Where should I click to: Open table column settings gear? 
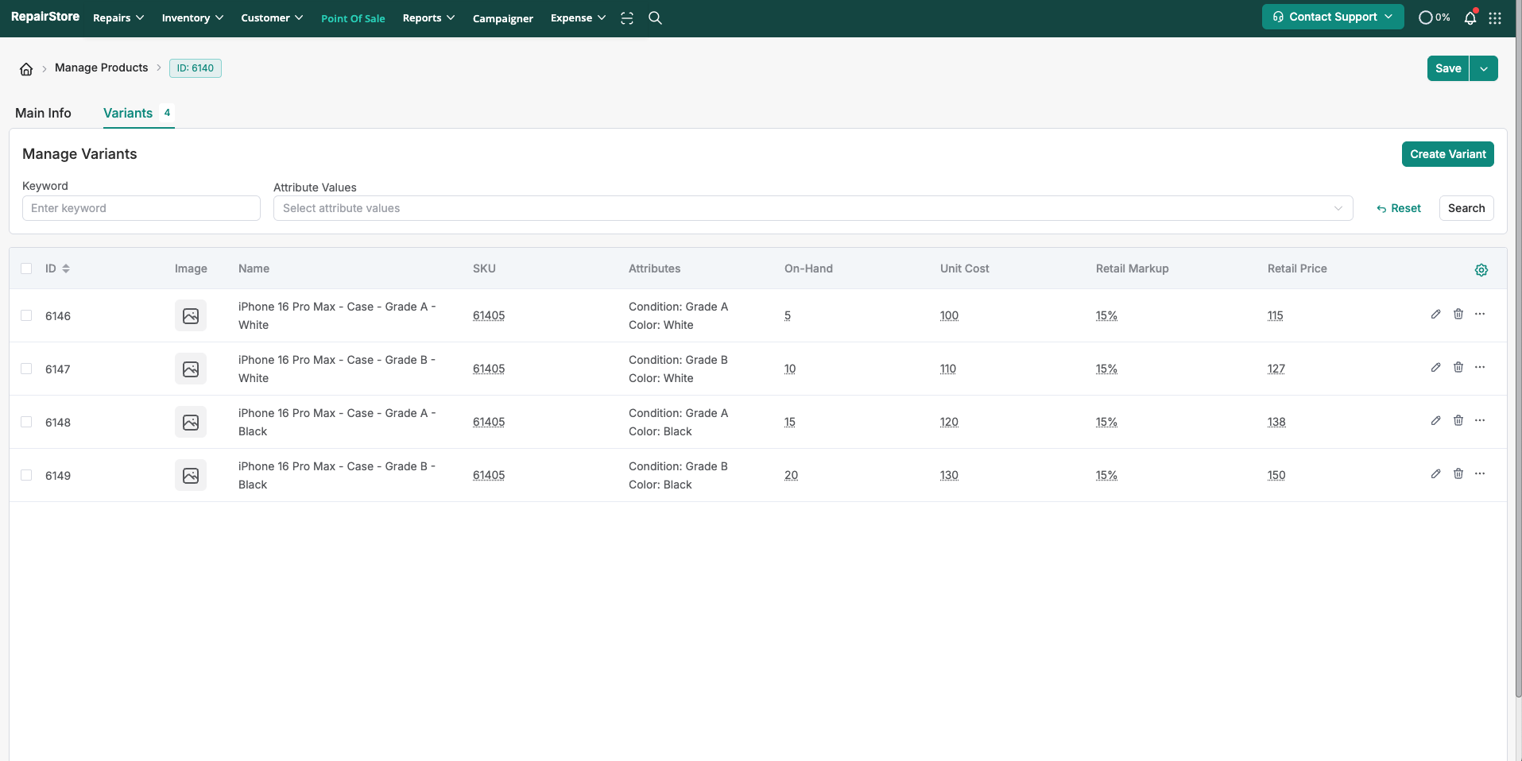tap(1481, 270)
